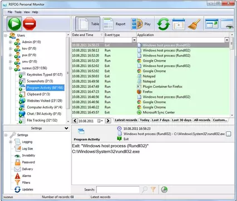Open Event type filter dropdown
Image resolution: width=237 pixels, height=201 pixels.
[134, 40]
